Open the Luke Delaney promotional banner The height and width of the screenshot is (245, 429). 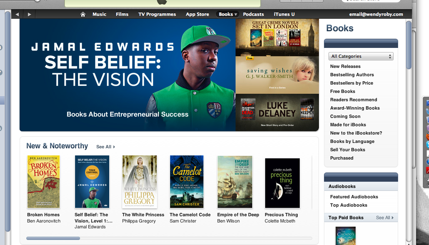[277, 112]
